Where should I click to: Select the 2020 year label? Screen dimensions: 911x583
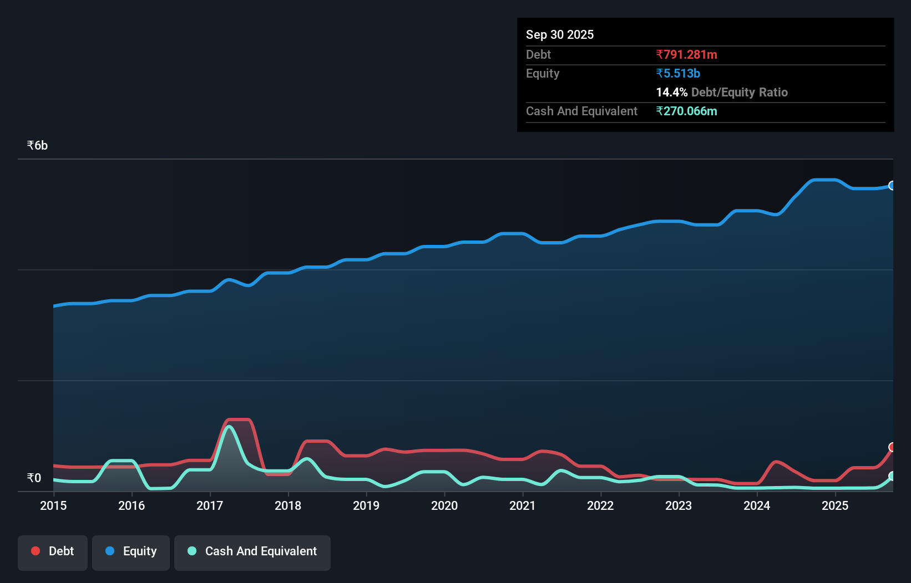[444, 505]
